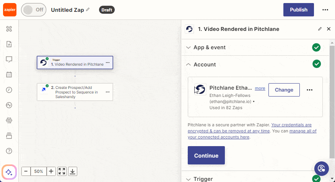Click the Account section green checkmark
The image size is (335, 182).
(x=317, y=64)
